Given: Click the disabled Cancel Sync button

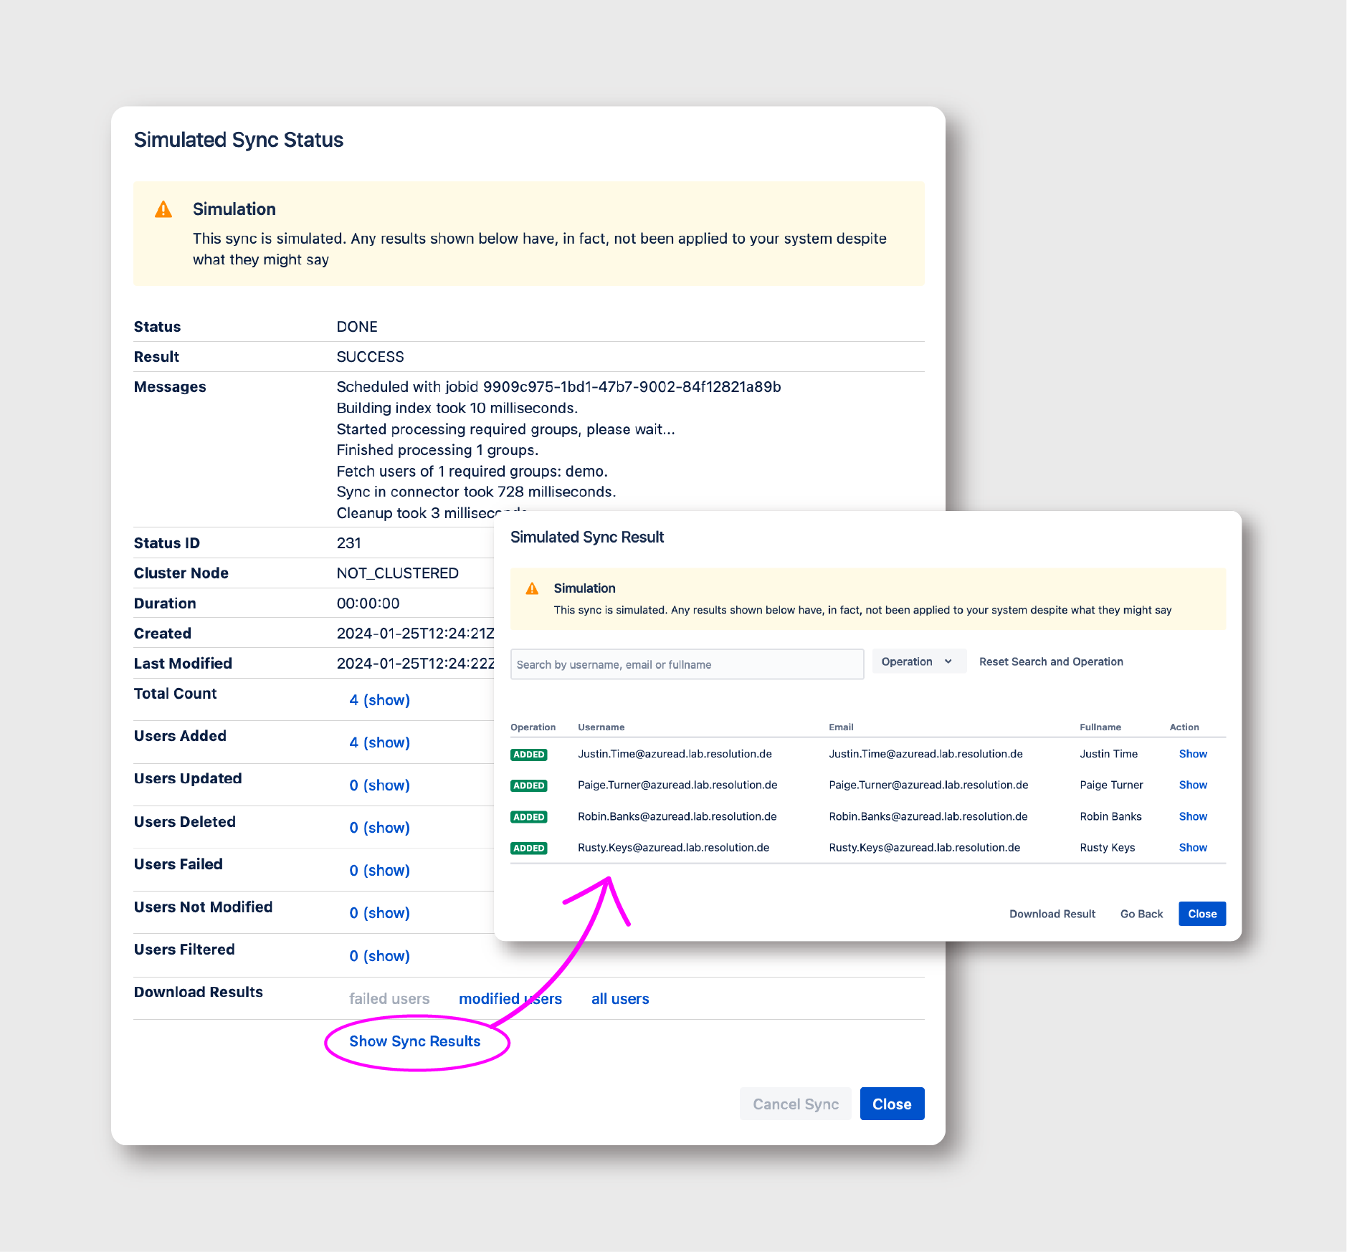Looking at the screenshot, I should tap(796, 1104).
